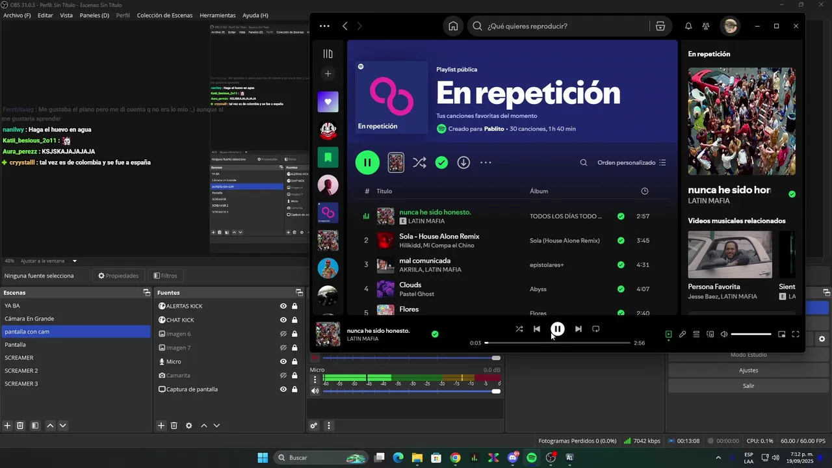Toggle lock on Captura de pantalla source
The width and height of the screenshot is (832, 468).
[294, 389]
